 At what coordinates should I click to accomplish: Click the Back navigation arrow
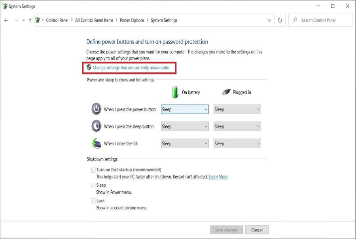pyautogui.click(x=6, y=20)
